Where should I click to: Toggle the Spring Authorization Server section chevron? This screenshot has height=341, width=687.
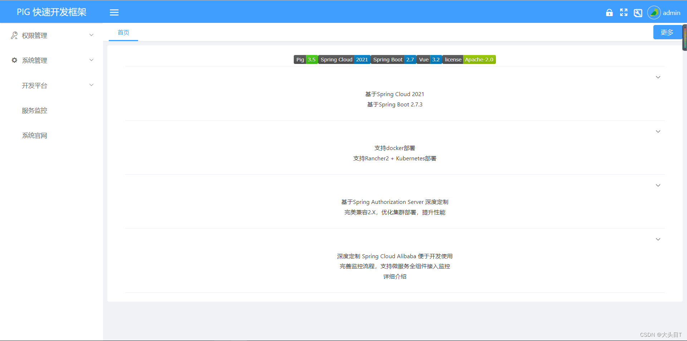click(658, 185)
